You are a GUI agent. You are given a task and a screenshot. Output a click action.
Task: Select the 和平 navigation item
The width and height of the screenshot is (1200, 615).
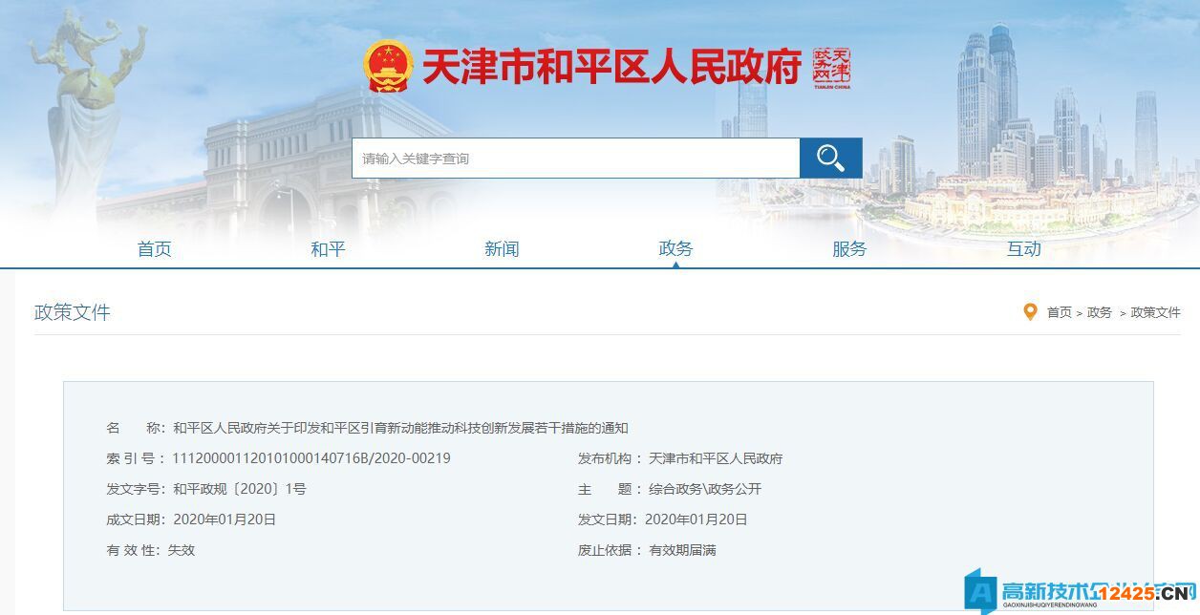coord(329,248)
